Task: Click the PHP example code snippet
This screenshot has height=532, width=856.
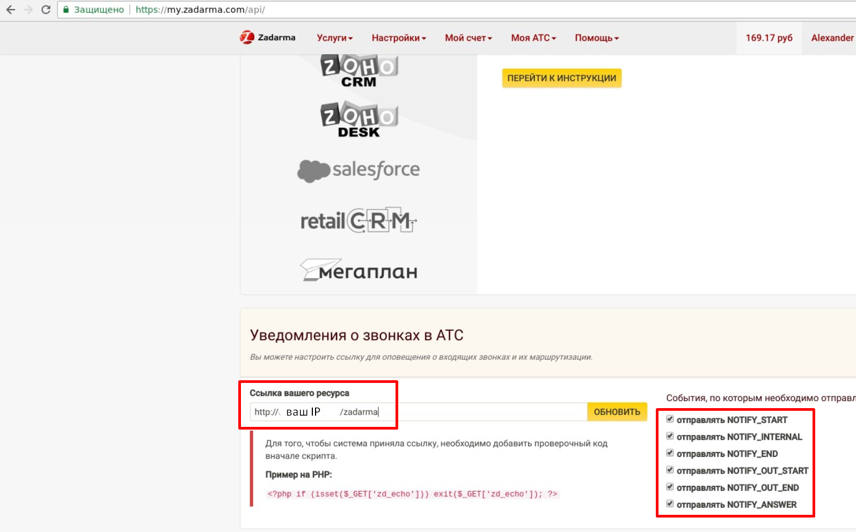Action: click(x=413, y=494)
